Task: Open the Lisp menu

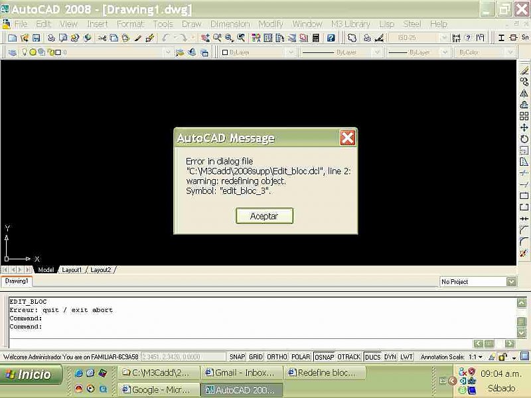Action: (387, 24)
